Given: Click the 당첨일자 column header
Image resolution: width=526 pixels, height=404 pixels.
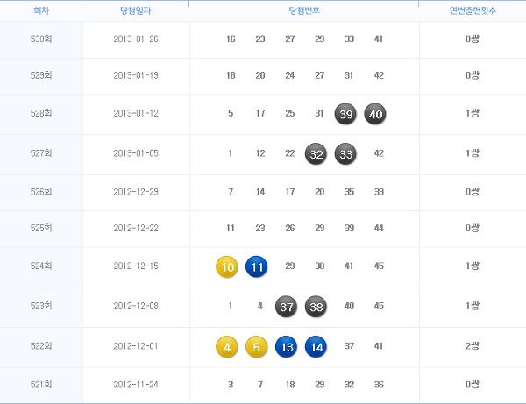Looking at the screenshot, I should point(136,11).
